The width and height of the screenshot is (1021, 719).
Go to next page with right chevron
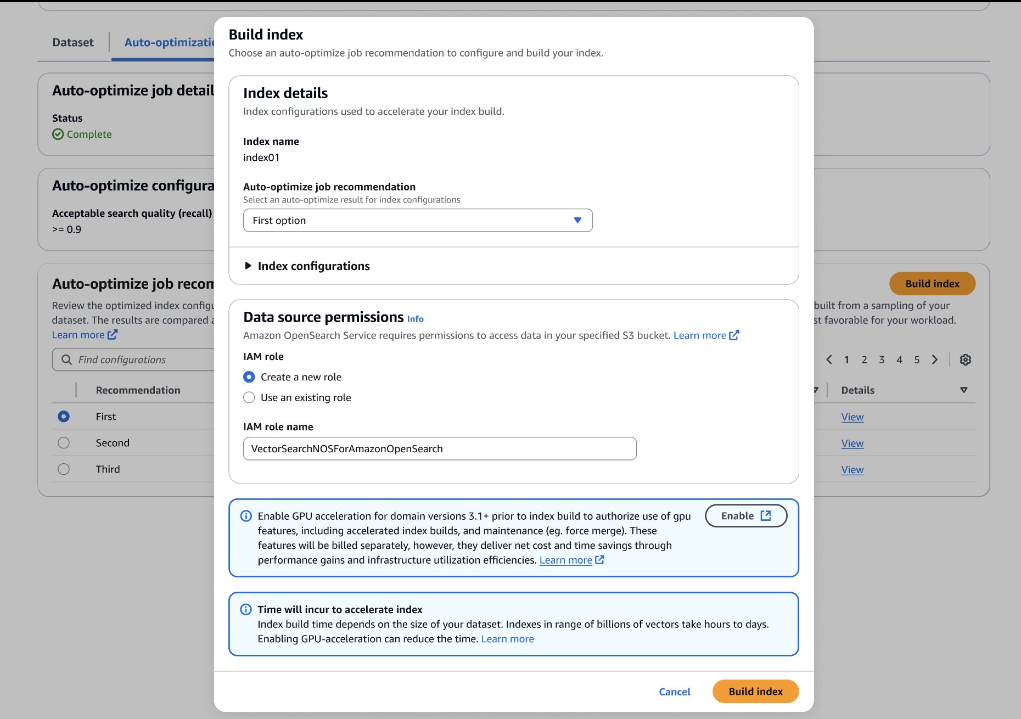[935, 359]
